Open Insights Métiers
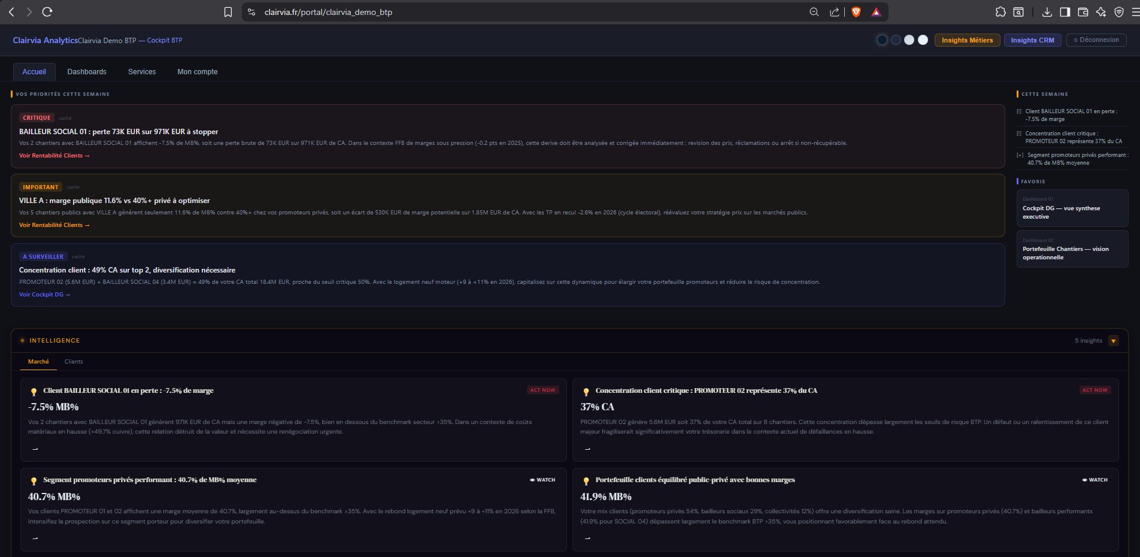 pyautogui.click(x=967, y=40)
